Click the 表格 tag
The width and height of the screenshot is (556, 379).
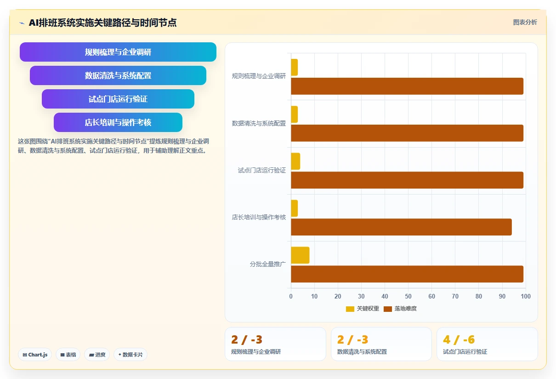(x=68, y=355)
